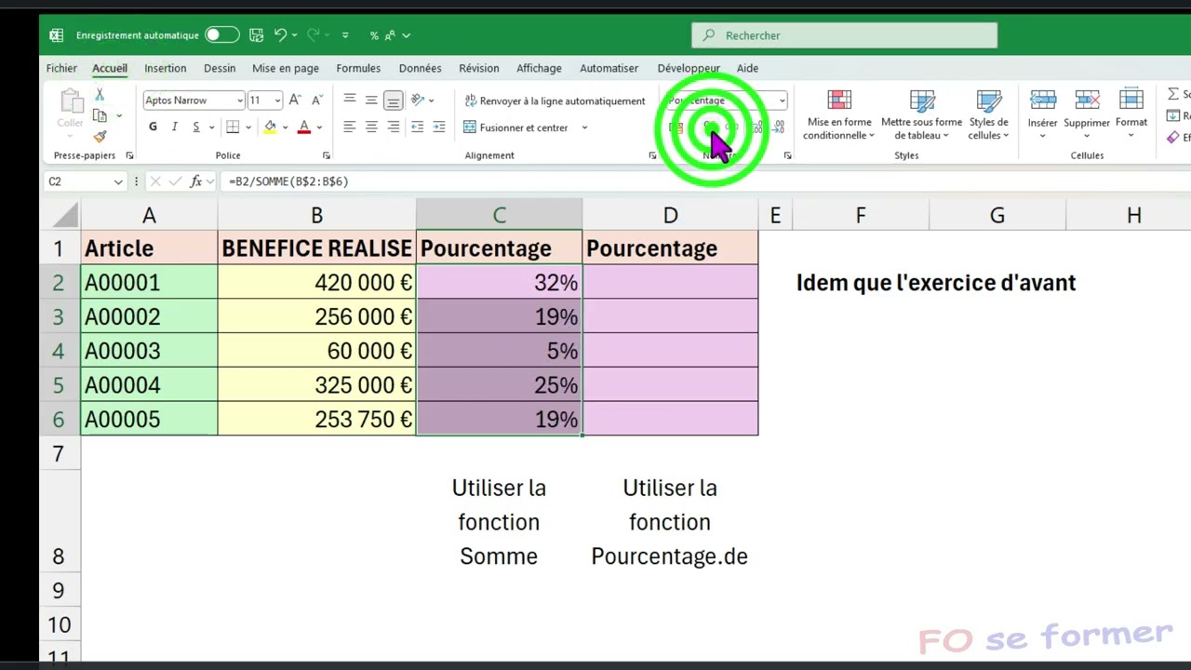Expand the fill color palette arrow

(x=285, y=127)
